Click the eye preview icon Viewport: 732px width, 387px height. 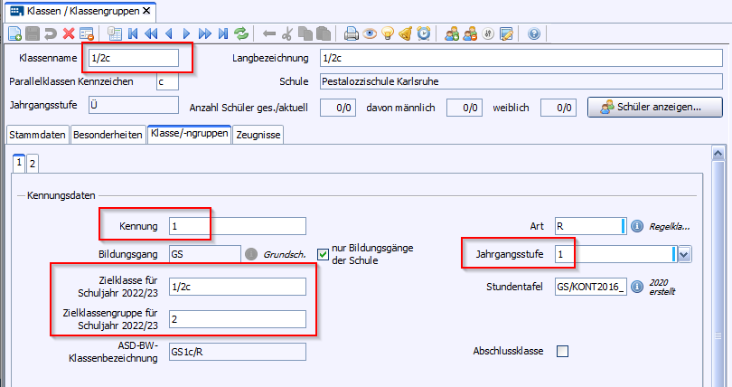click(370, 34)
